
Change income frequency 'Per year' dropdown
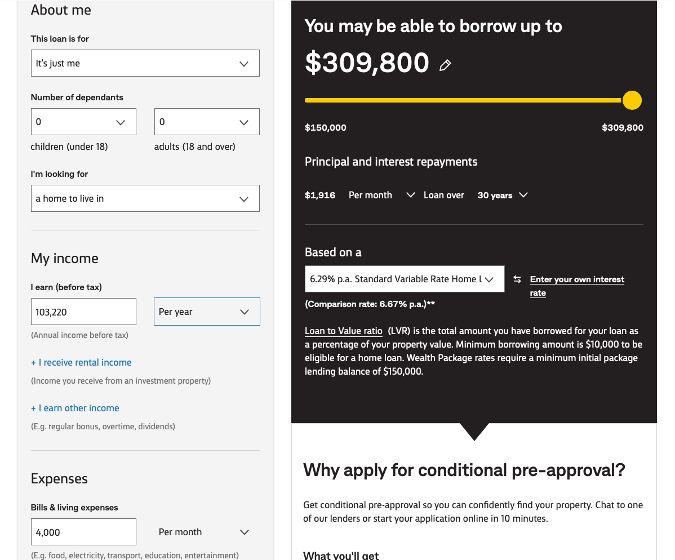point(207,312)
